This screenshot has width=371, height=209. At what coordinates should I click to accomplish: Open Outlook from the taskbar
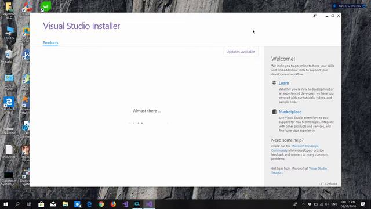coord(77,204)
